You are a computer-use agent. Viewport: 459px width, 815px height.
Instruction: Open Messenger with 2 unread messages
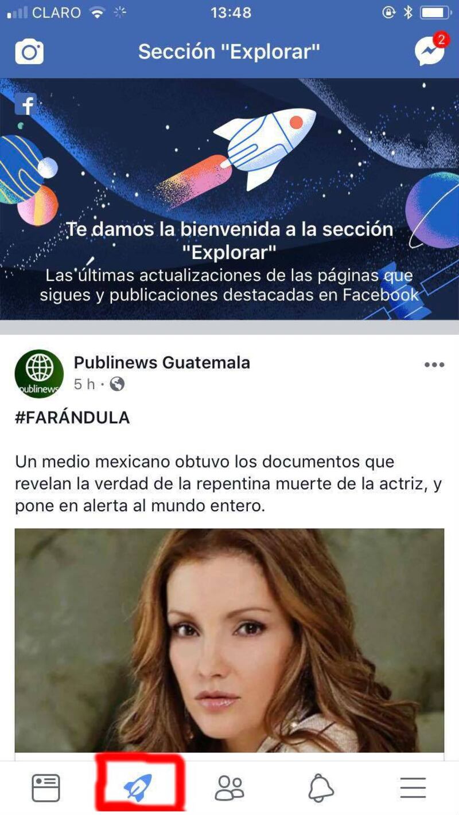431,50
